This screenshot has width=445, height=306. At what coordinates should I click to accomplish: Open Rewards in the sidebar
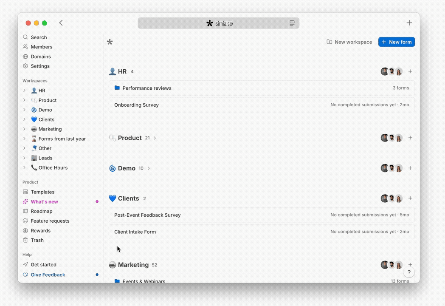click(x=41, y=231)
